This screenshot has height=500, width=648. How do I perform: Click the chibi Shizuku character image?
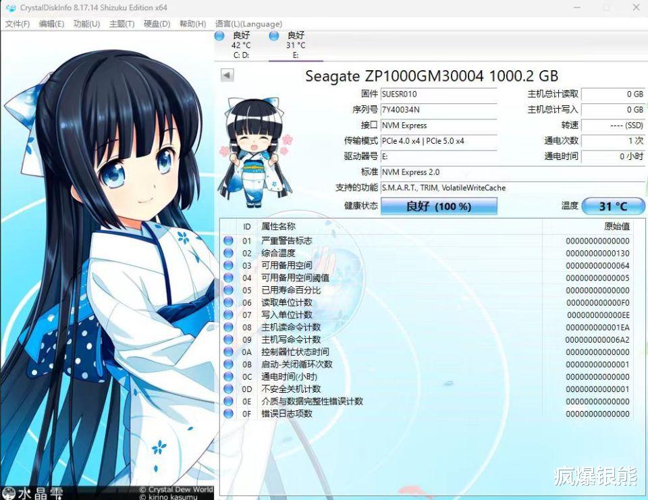point(255,153)
